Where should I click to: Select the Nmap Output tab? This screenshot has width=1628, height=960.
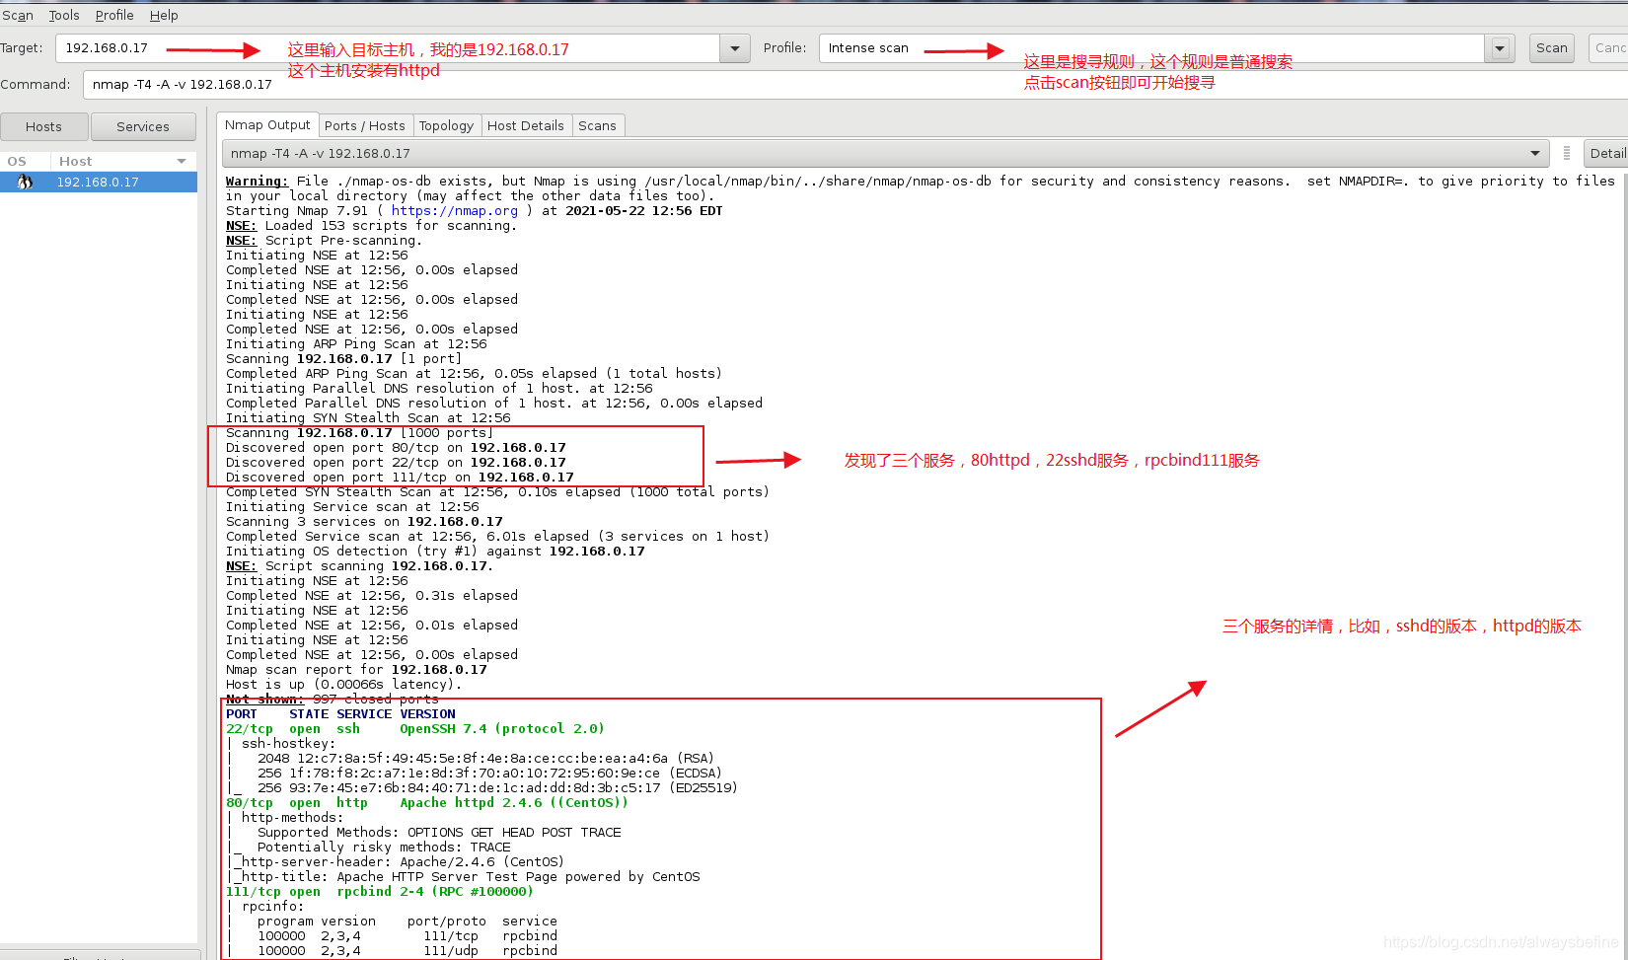[267, 125]
